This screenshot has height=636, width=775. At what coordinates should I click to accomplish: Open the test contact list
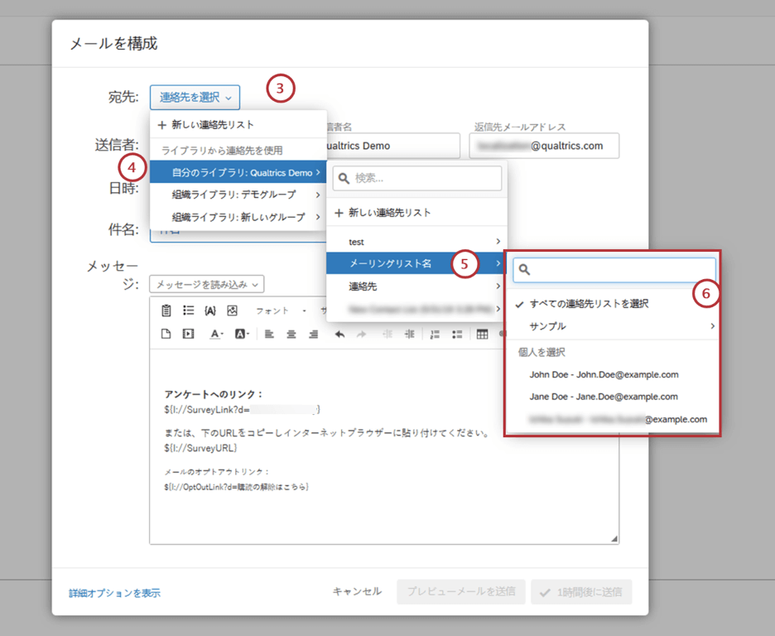pyautogui.click(x=416, y=242)
